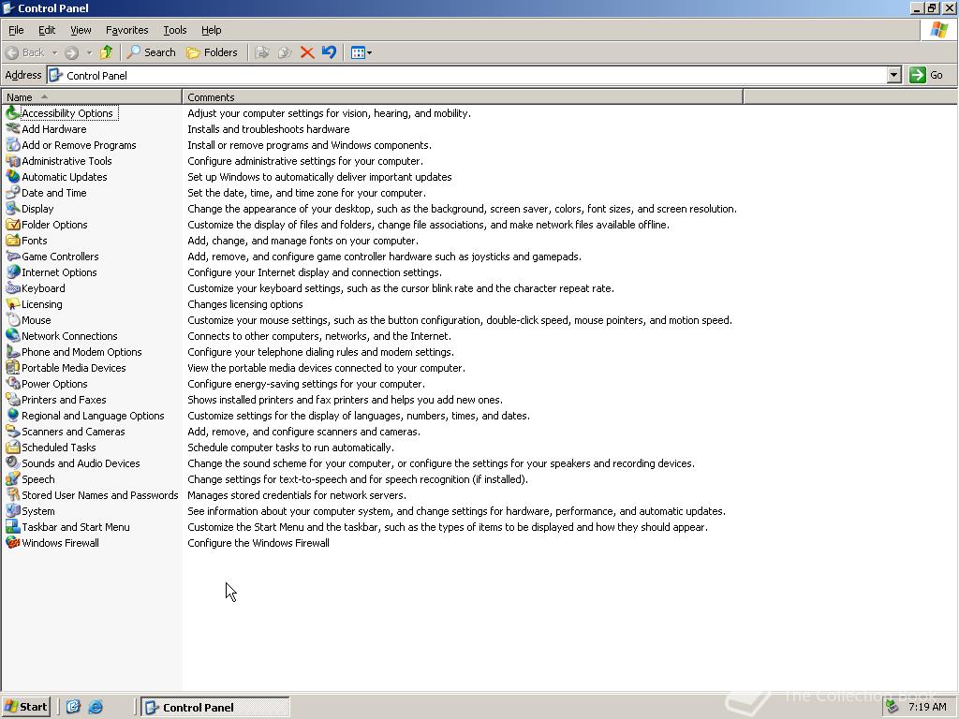Open the Forward history dropdown arrow
The width and height of the screenshot is (959, 719).
(x=89, y=52)
